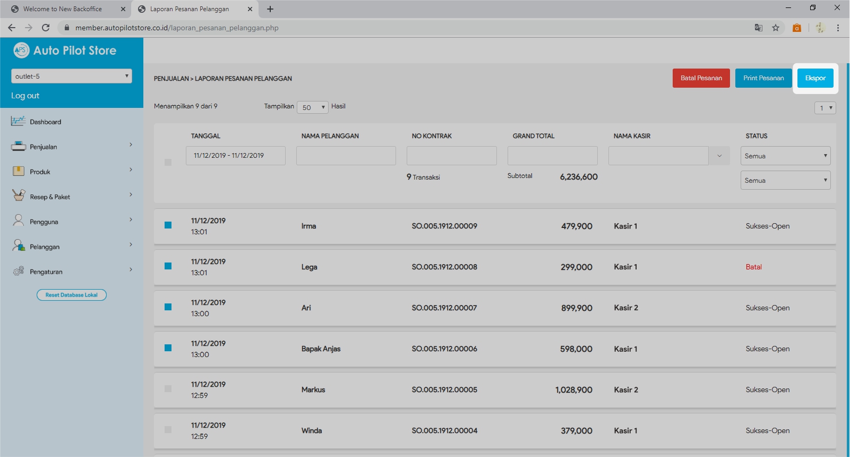The width and height of the screenshot is (850, 457).
Task: Expand the Penjualan menu chevron
Action: [131, 145]
